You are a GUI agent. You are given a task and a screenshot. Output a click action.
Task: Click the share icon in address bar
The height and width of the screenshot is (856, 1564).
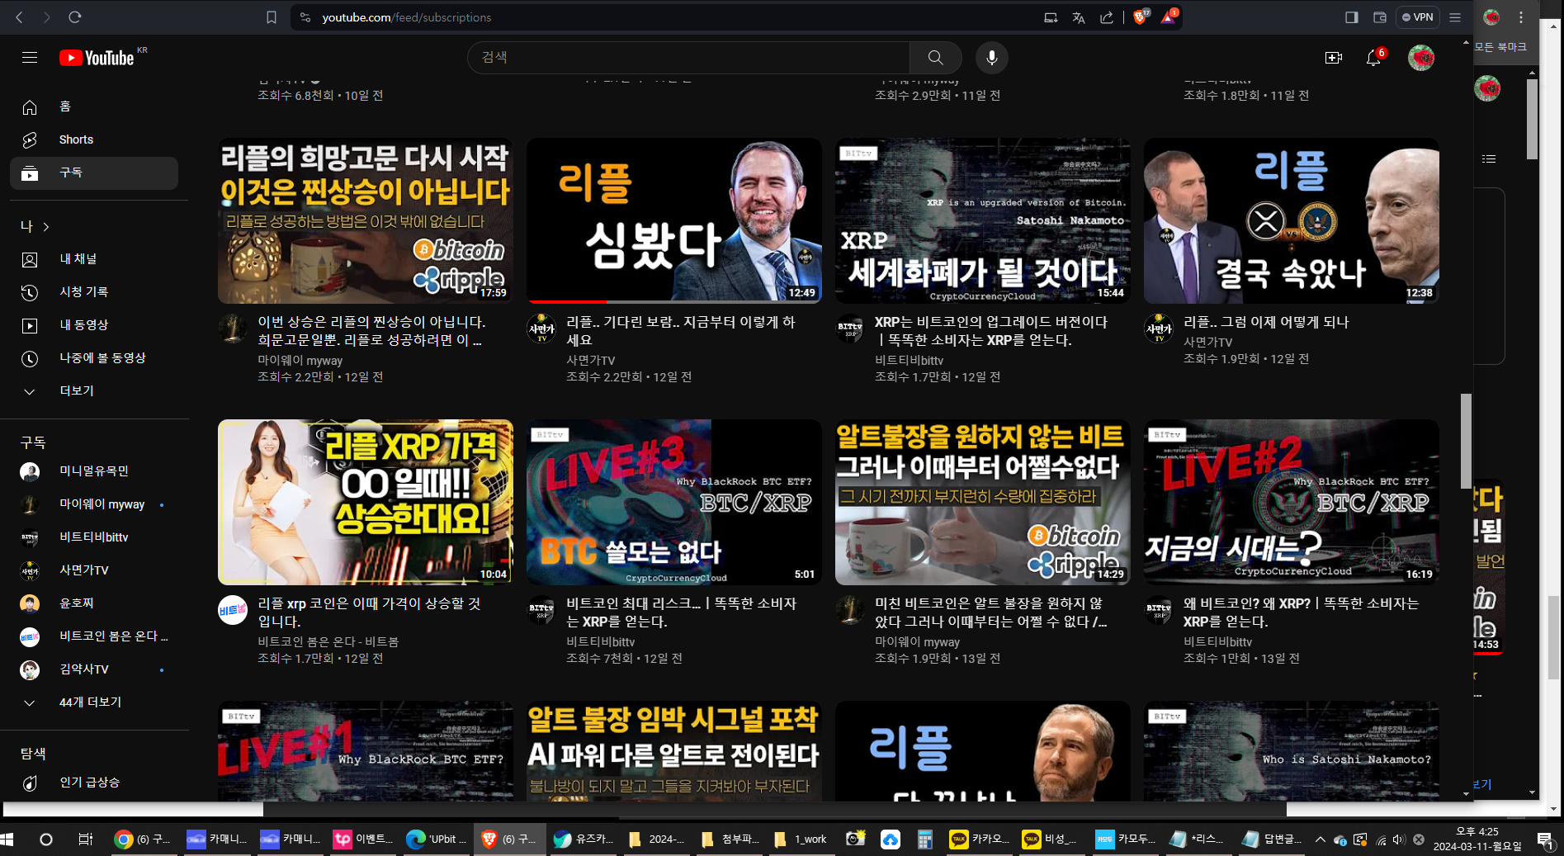(x=1107, y=17)
